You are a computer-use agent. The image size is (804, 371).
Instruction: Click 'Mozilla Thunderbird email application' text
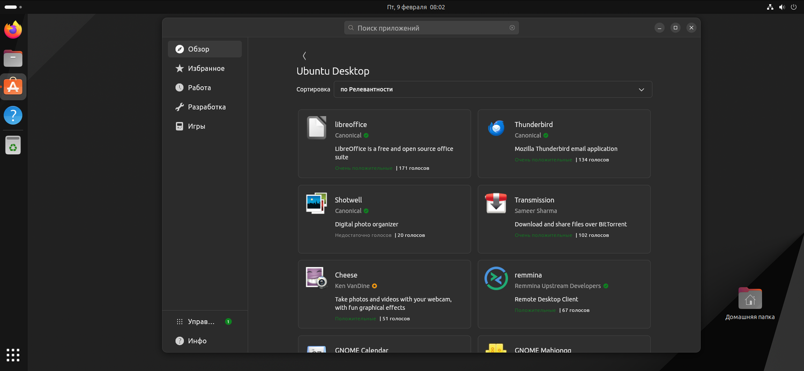click(566, 149)
